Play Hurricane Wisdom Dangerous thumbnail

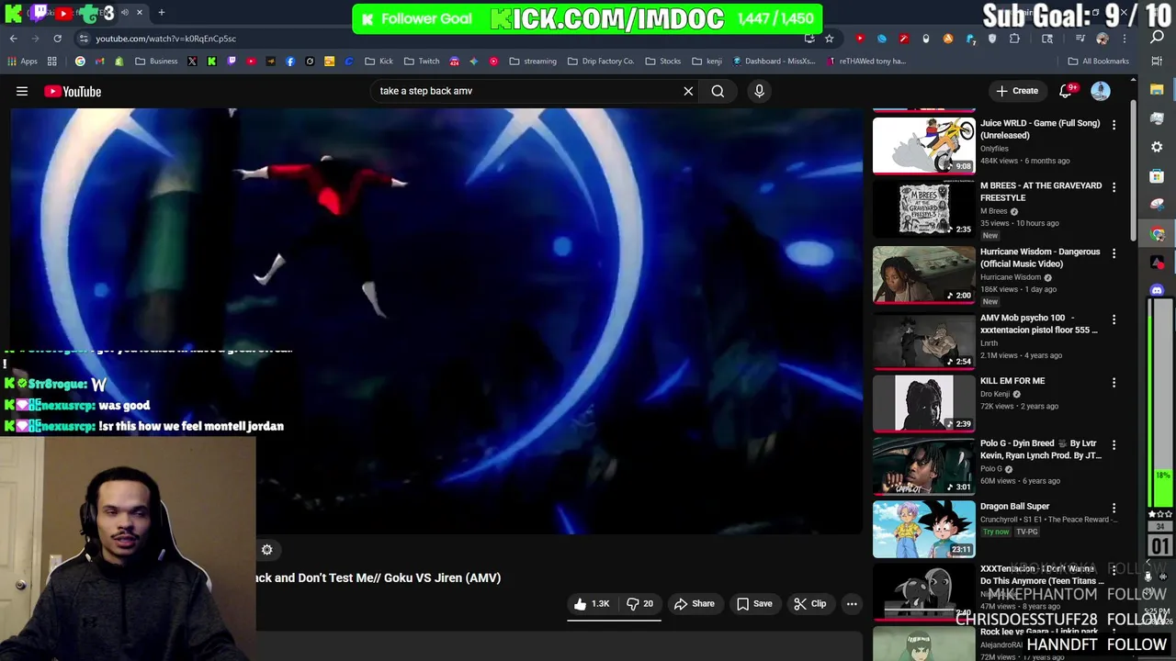(923, 274)
